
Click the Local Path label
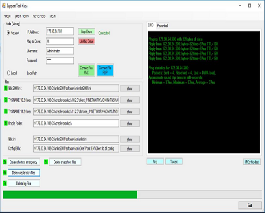pyautogui.click(x=32, y=73)
